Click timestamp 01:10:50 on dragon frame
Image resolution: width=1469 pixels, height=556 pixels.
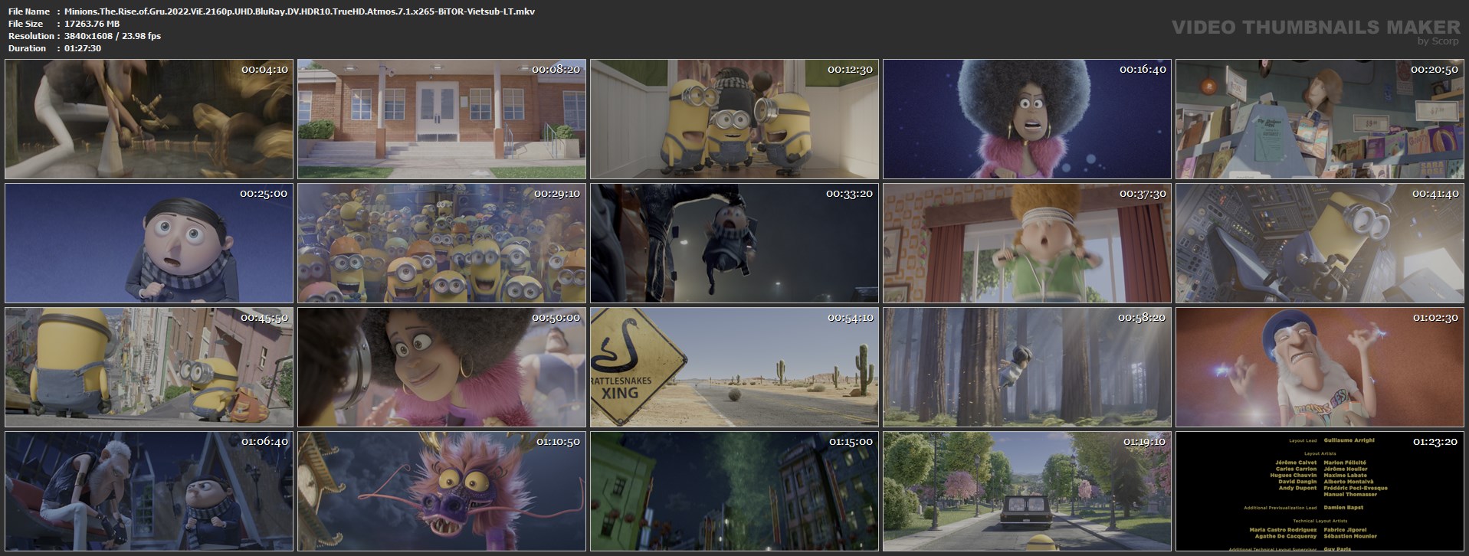tap(558, 442)
